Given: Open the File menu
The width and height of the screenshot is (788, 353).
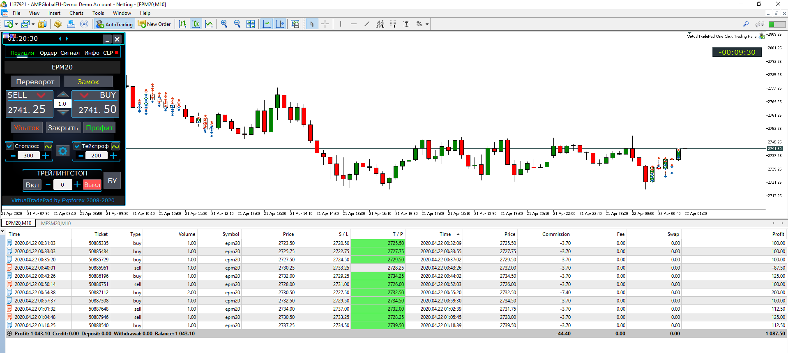Looking at the screenshot, I should pyautogui.click(x=16, y=13).
